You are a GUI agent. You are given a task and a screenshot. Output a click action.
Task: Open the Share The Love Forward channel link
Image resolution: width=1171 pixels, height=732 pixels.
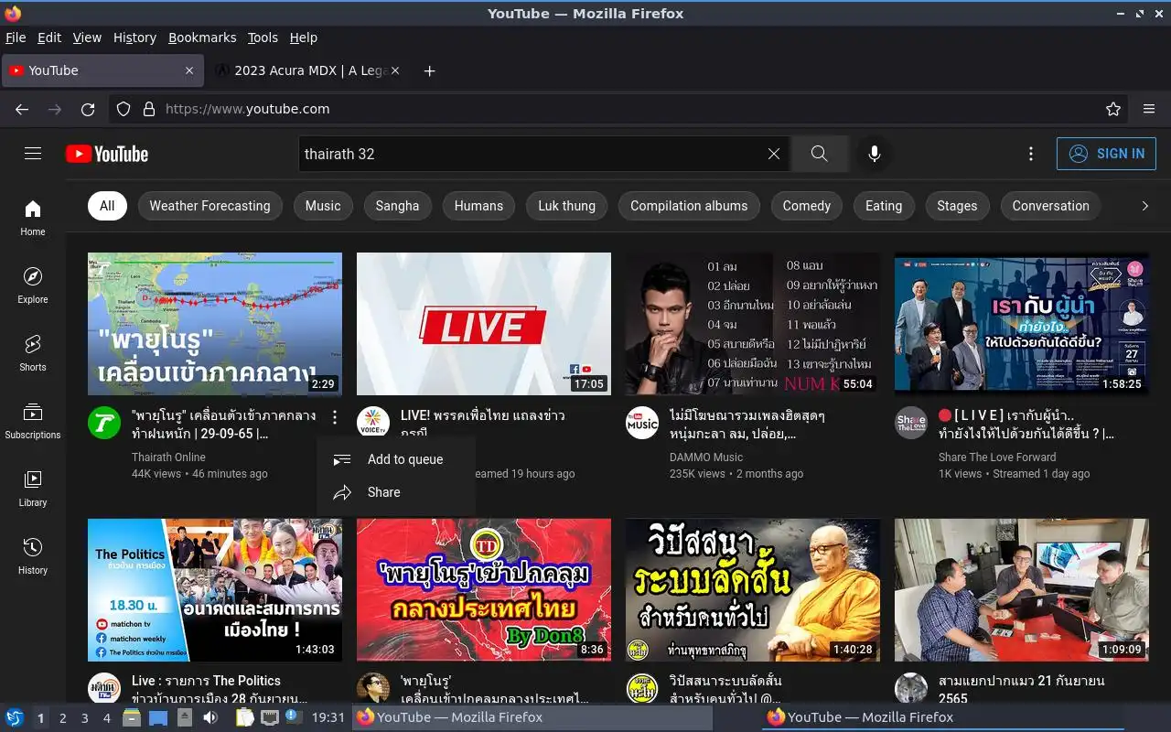tap(997, 457)
